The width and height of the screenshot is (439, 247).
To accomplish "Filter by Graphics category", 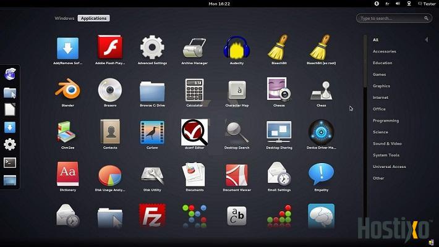I will tap(381, 86).
